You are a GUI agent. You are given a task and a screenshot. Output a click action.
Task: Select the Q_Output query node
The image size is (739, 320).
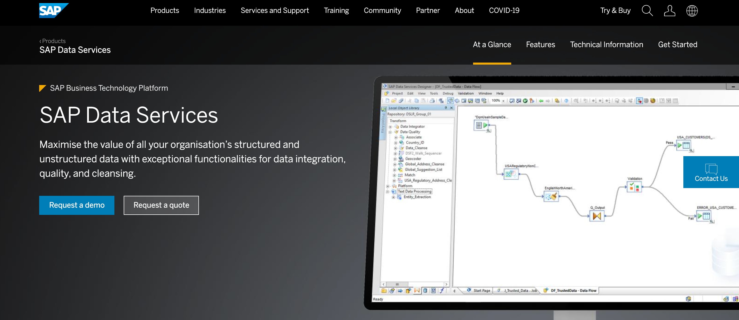click(x=597, y=216)
